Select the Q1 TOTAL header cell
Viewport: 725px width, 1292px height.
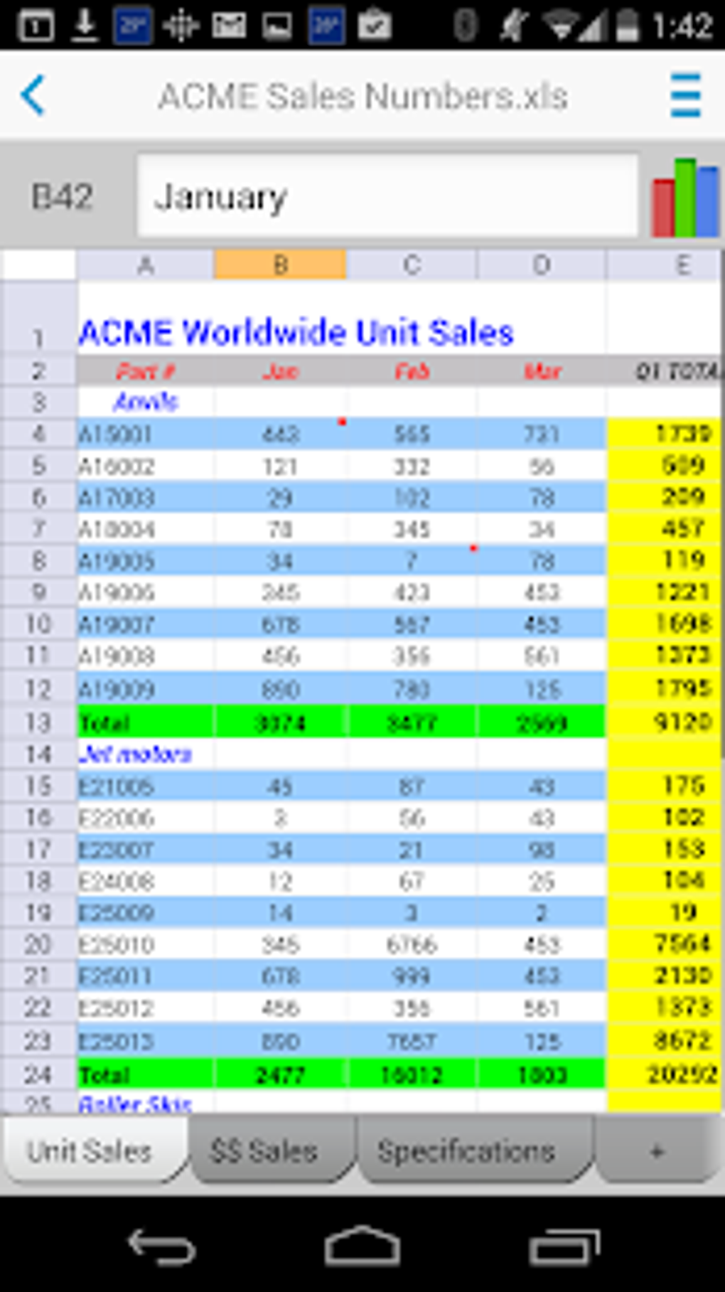(x=665, y=371)
